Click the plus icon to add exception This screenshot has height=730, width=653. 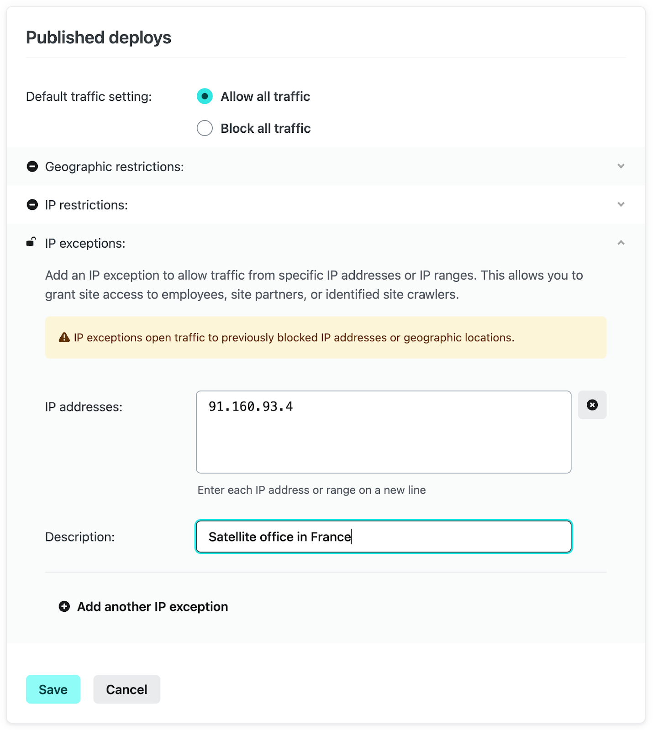pos(64,606)
